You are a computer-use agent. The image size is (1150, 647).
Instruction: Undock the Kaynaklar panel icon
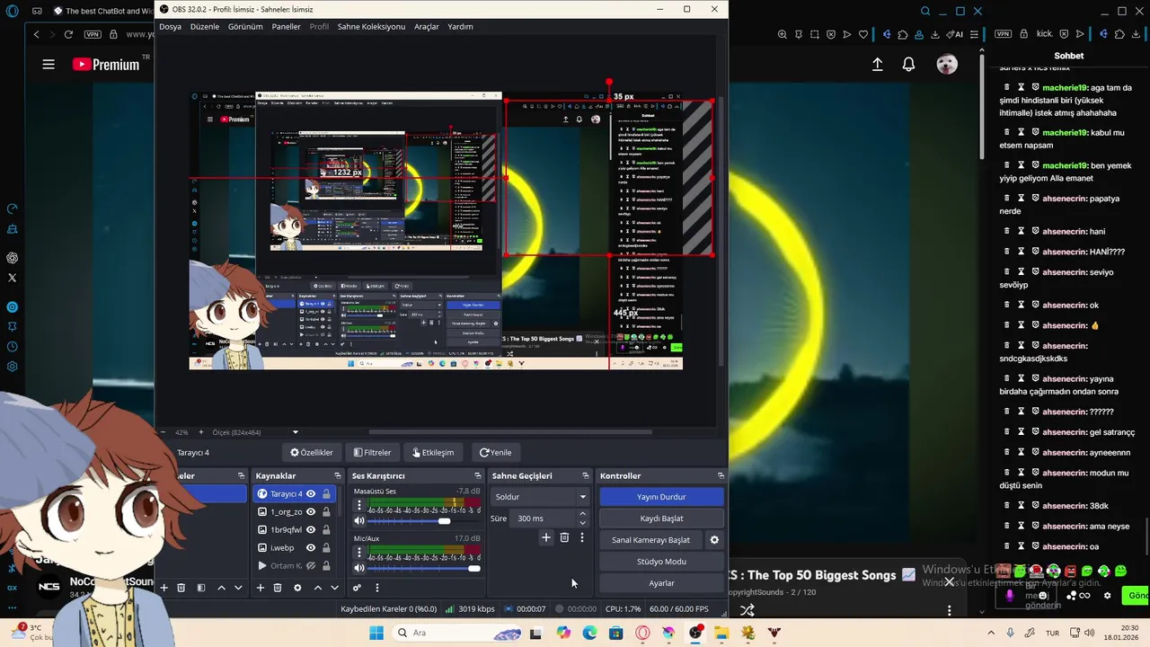tap(338, 476)
